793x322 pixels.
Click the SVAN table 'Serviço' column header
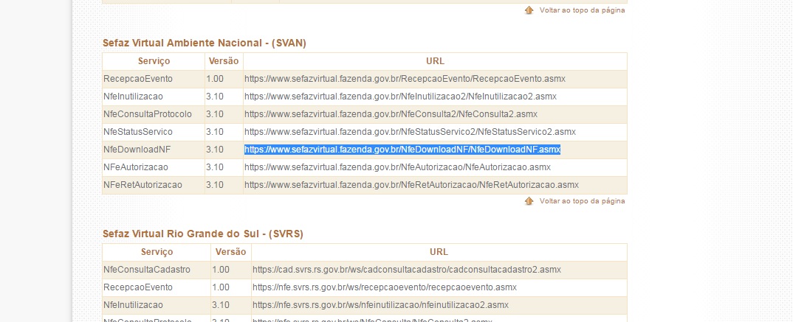point(154,61)
